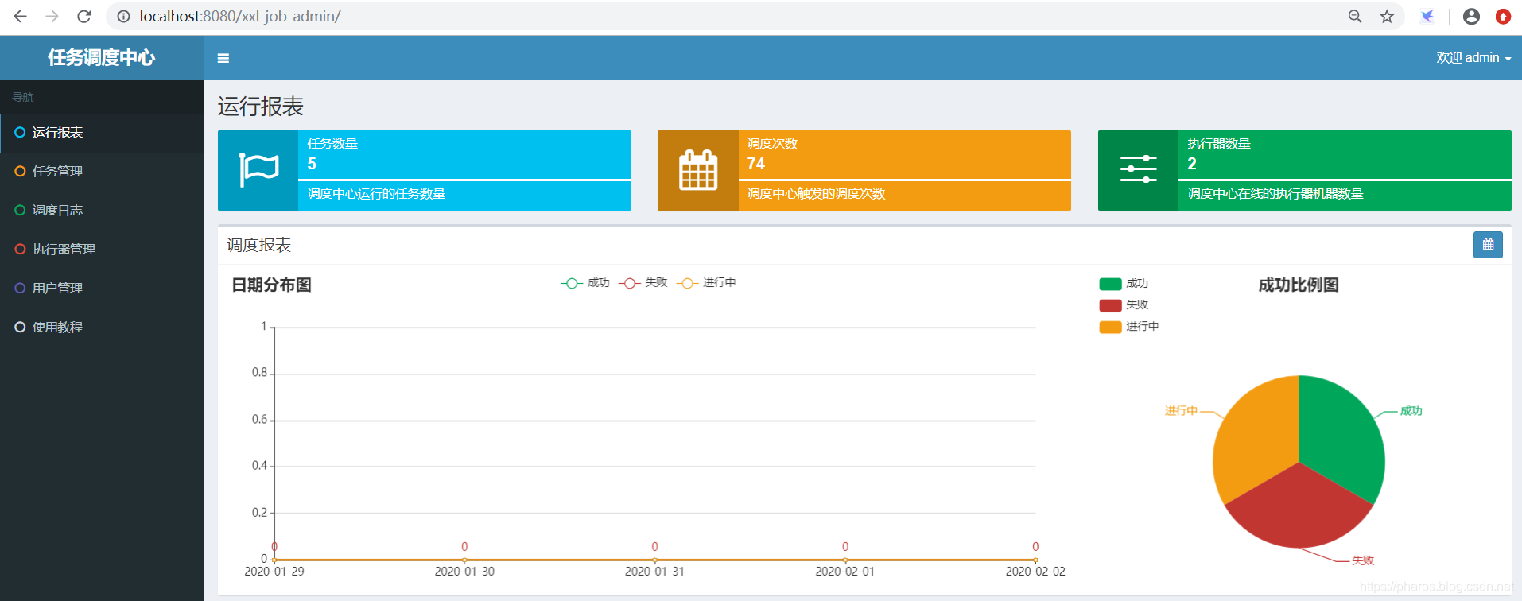The image size is (1522, 601).
Task: Click the 2020-01-29 axis date label
Action: (x=274, y=572)
